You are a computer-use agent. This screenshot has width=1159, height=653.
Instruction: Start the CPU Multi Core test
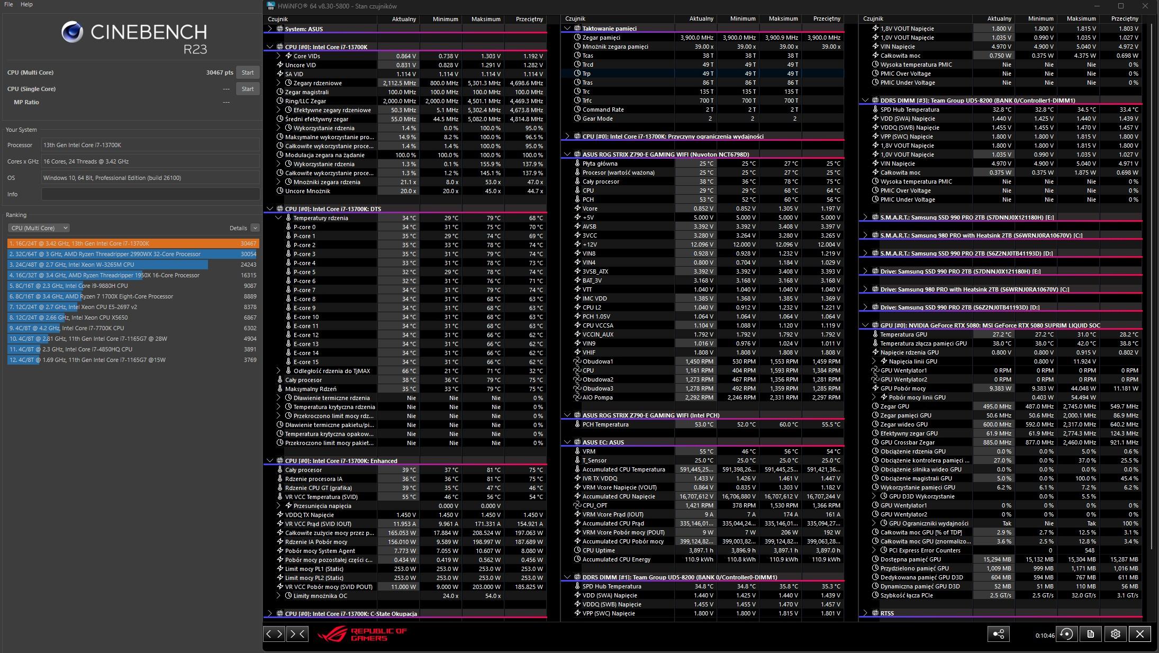pyautogui.click(x=248, y=72)
